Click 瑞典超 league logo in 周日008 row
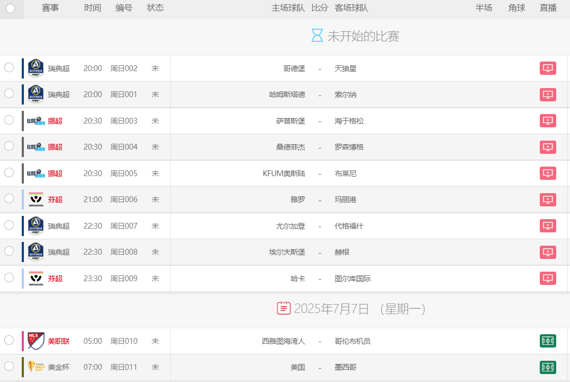 tap(36, 252)
